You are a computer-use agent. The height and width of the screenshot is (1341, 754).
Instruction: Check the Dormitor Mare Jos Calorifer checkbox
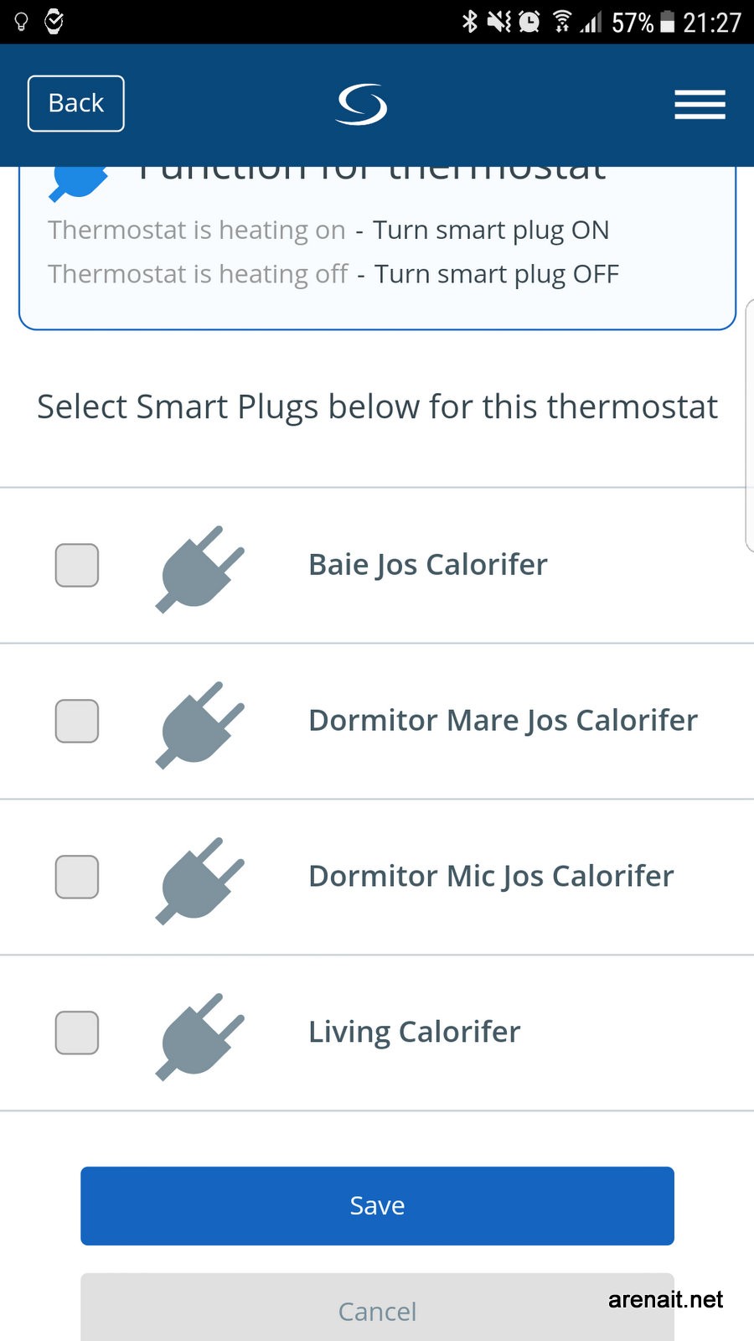(77, 721)
